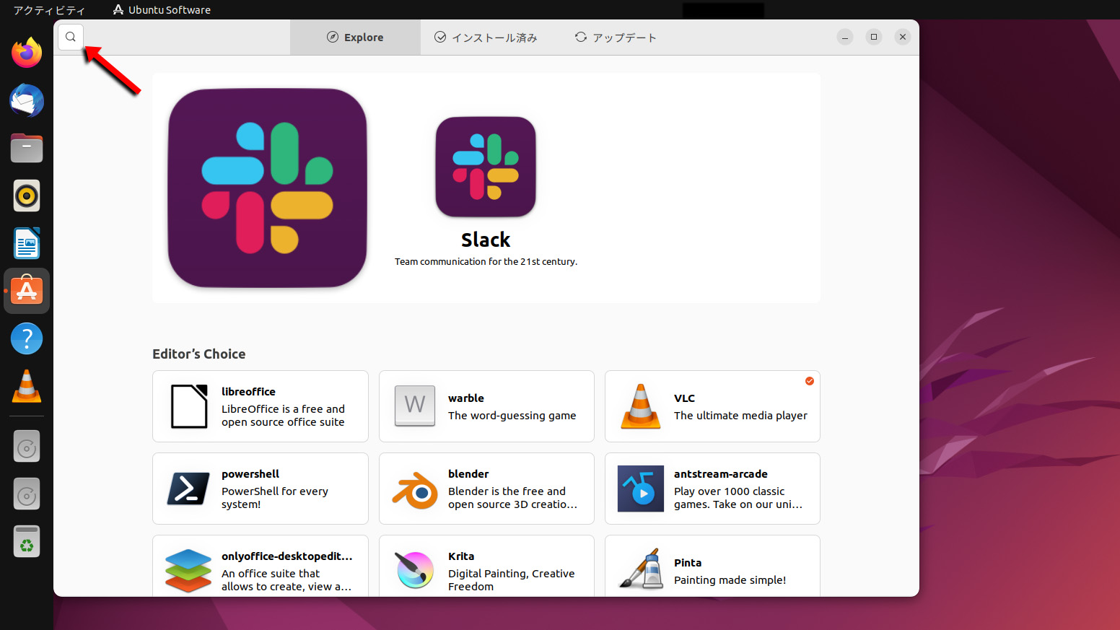Minimize the Ubuntu Software window
The width and height of the screenshot is (1120, 630).
[x=845, y=37]
